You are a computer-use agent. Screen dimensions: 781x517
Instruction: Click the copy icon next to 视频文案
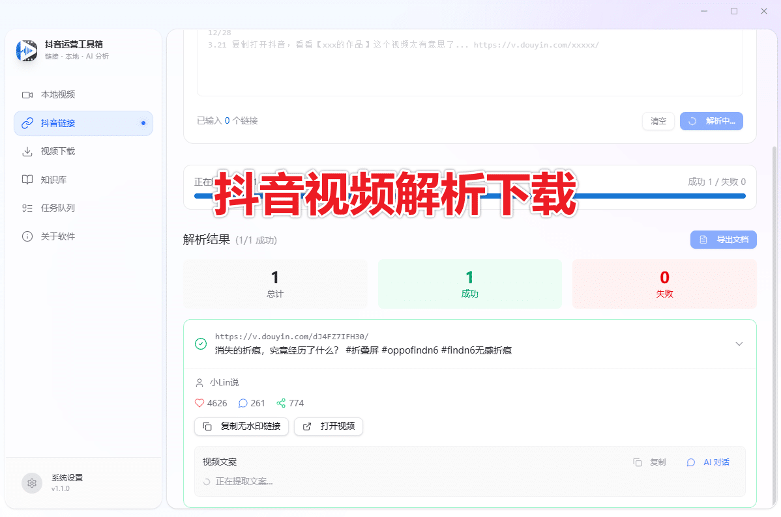[637, 462]
